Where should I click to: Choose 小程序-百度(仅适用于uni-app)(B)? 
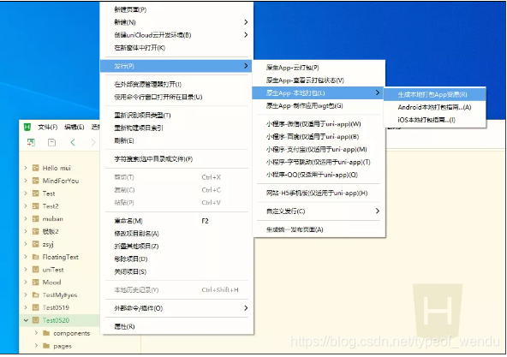[x=319, y=137]
